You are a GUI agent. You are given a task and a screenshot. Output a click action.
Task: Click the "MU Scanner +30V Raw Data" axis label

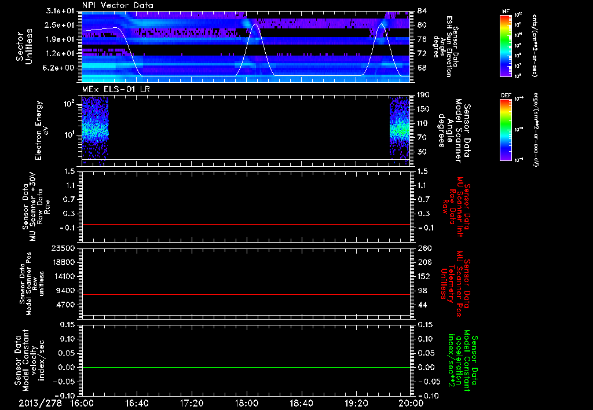pyautogui.click(x=36, y=207)
